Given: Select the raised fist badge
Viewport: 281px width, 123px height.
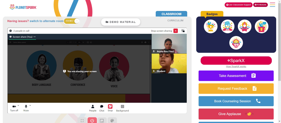Looking at the screenshot, I should 228,26.
